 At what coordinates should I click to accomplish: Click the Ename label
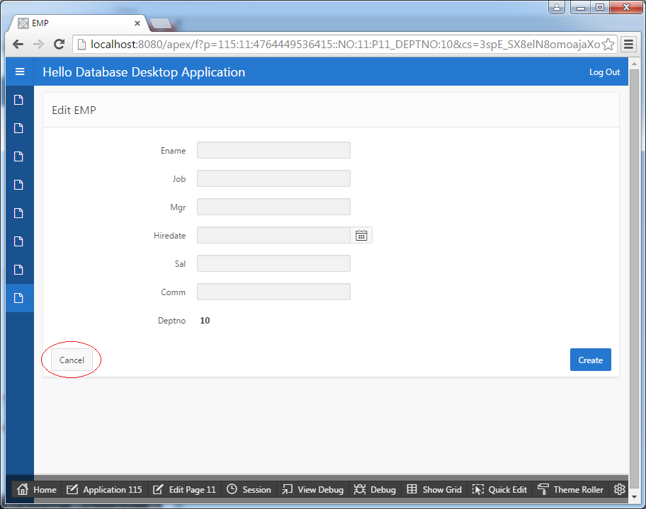point(173,151)
